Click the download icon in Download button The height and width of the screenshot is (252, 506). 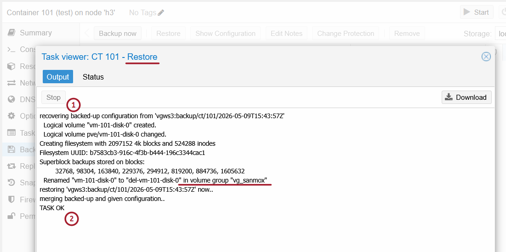[x=449, y=97]
